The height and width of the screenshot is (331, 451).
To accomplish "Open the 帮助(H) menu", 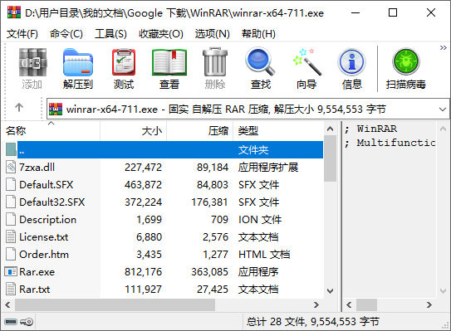I will pos(258,34).
